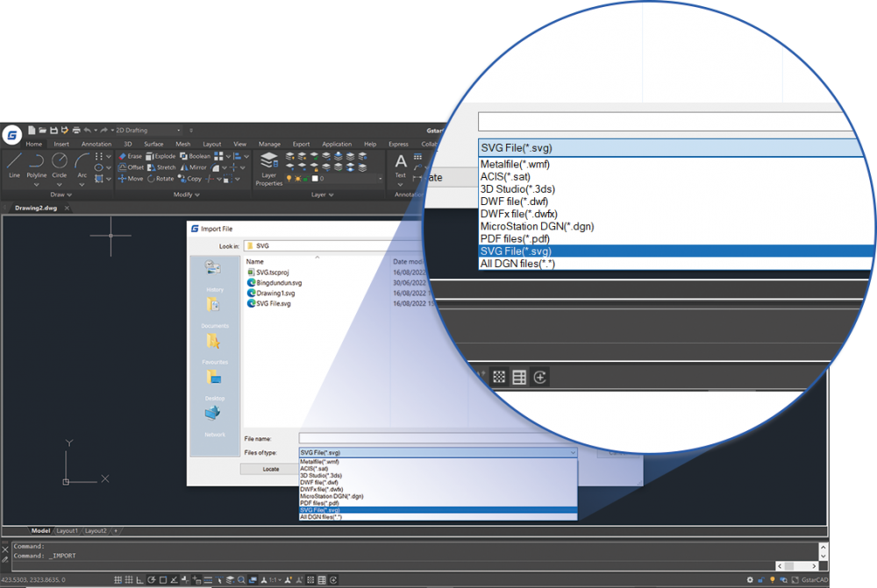Viewport: 877px width, 588px height.
Task: Expand the Circle tool dropdown arrow
Action: click(60, 184)
